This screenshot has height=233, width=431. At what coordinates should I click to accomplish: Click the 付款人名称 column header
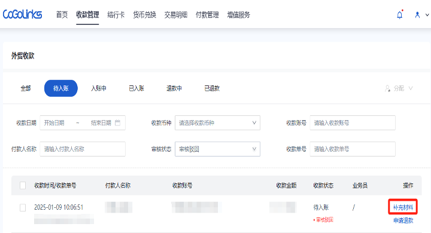coord(118,186)
